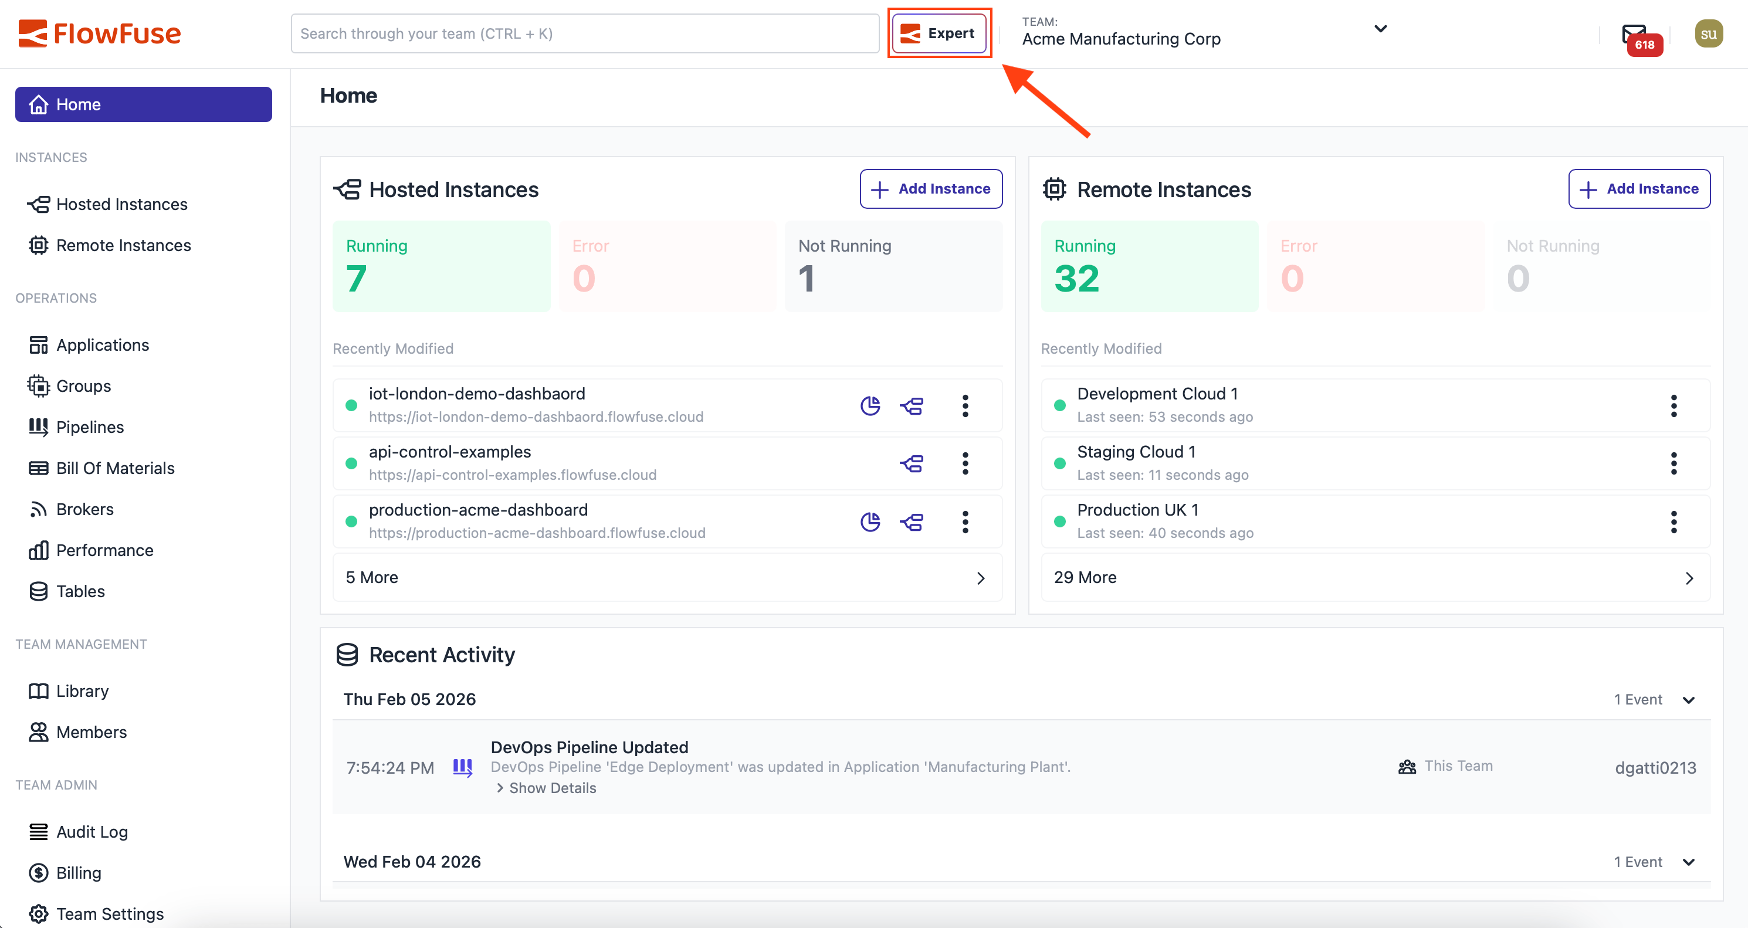This screenshot has height=928, width=1748.
Task: Open the Groups section icon
Action: [39, 385]
